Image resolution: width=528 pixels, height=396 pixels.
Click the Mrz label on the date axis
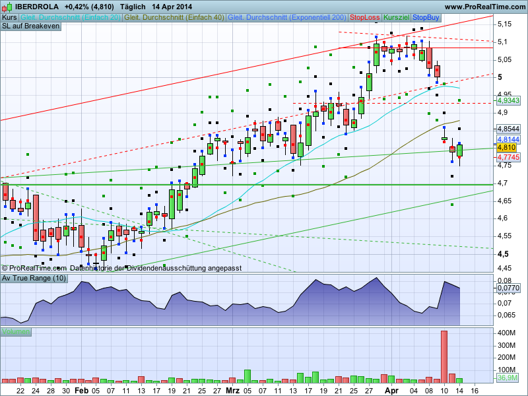[x=232, y=391]
